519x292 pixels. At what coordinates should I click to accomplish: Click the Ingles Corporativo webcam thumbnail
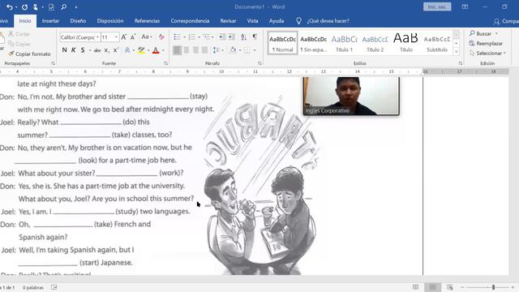click(x=351, y=96)
